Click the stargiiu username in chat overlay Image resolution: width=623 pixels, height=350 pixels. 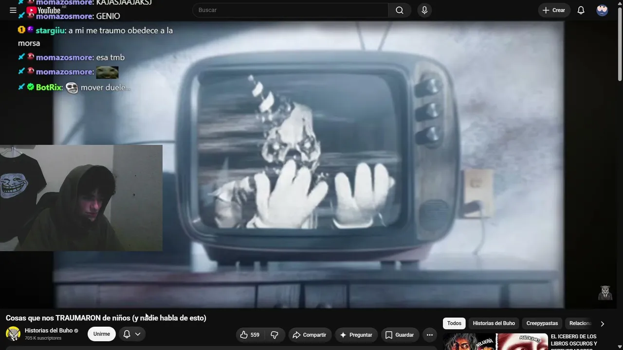pyautogui.click(x=50, y=30)
